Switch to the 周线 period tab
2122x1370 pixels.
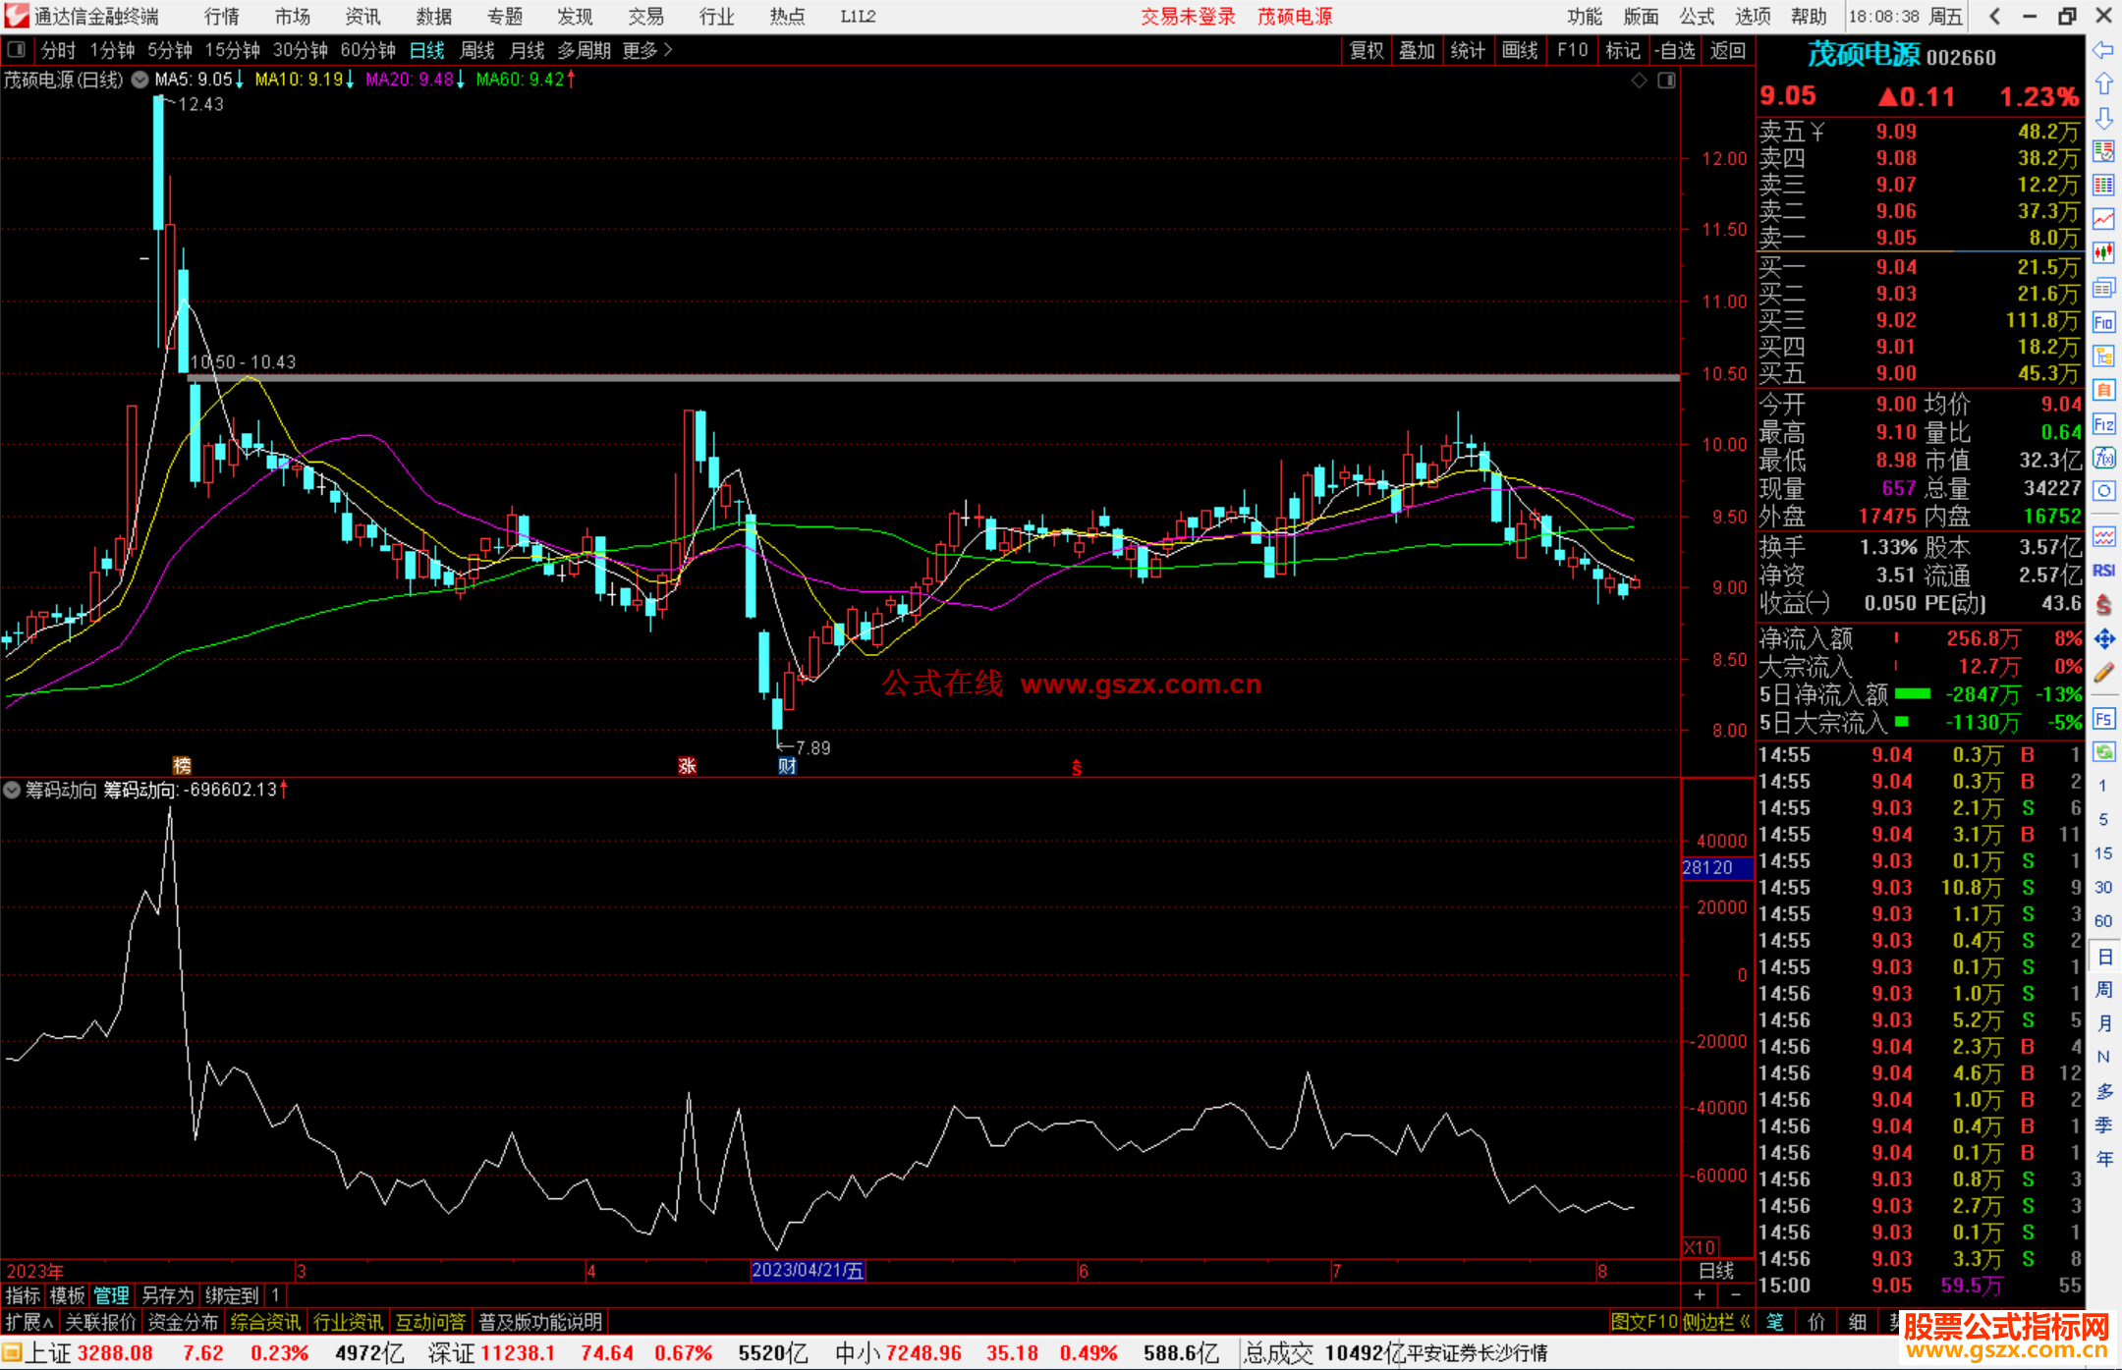(477, 50)
